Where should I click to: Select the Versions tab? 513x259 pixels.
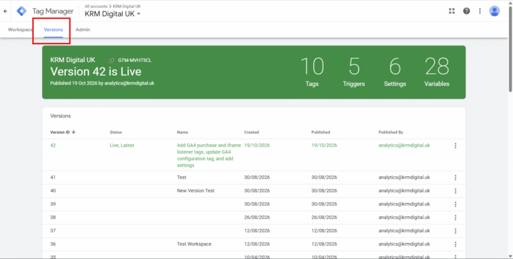tap(53, 29)
